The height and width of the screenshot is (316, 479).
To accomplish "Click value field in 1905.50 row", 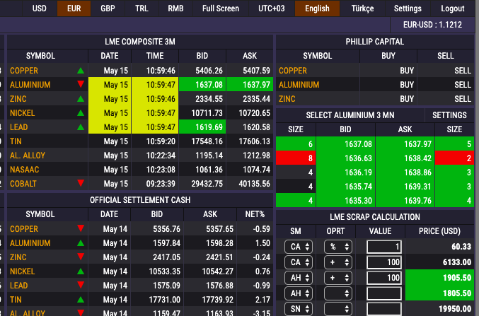I will point(384,278).
